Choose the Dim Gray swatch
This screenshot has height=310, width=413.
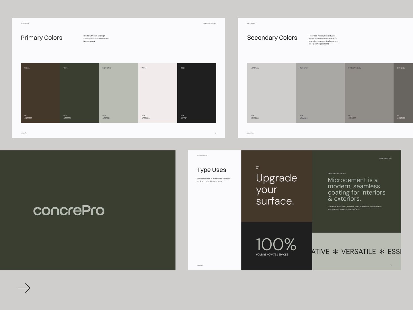pos(403,93)
